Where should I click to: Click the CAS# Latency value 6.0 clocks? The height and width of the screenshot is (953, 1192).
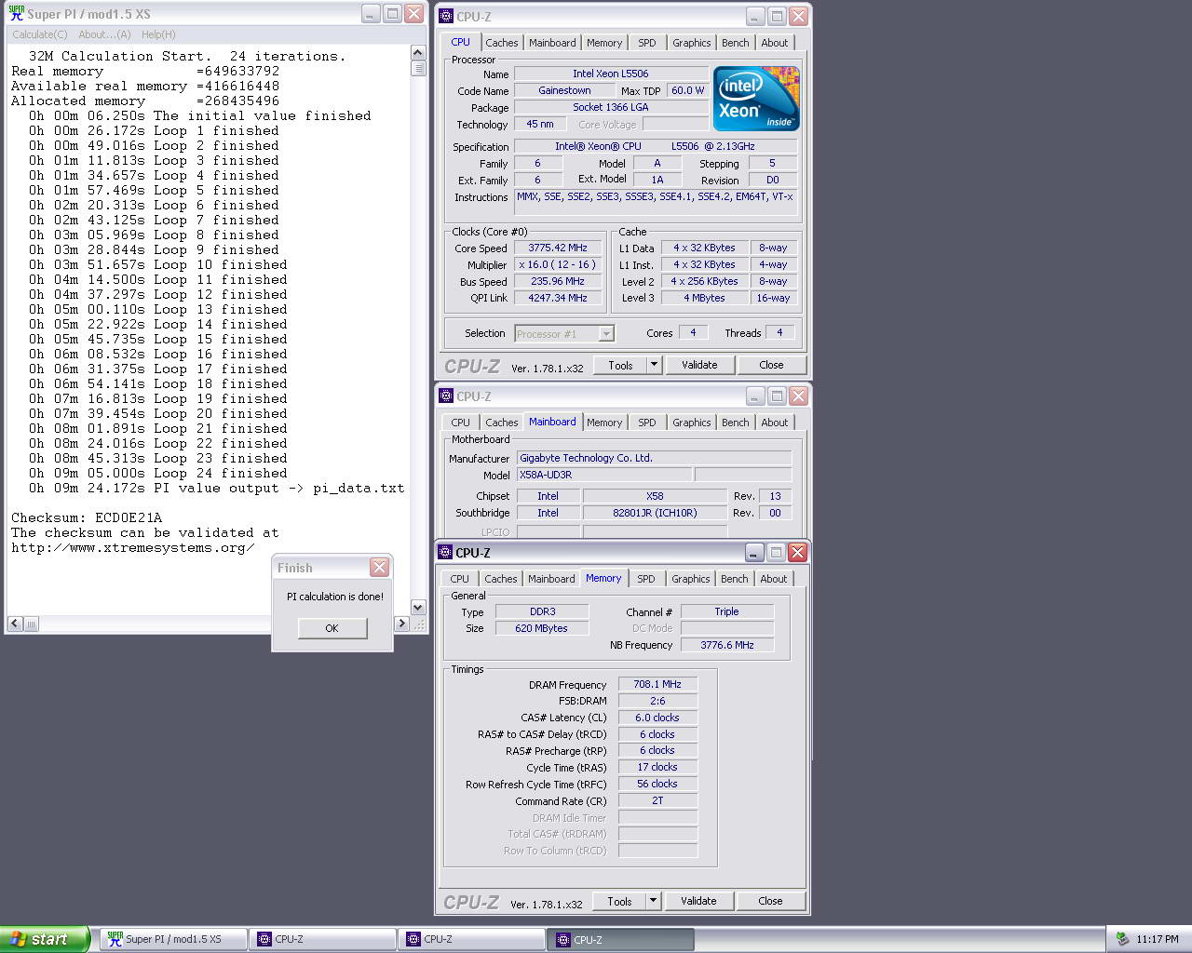(x=657, y=718)
